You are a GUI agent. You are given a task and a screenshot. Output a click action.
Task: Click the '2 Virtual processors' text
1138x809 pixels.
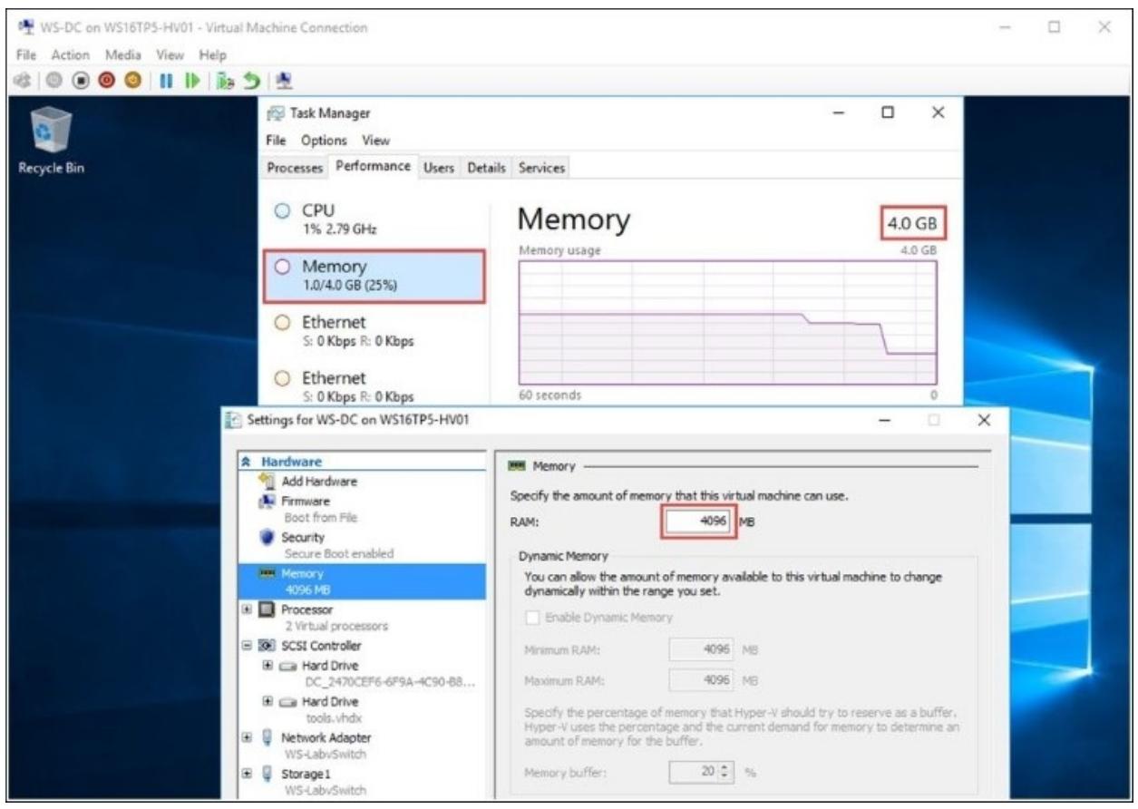pyautogui.click(x=337, y=627)
